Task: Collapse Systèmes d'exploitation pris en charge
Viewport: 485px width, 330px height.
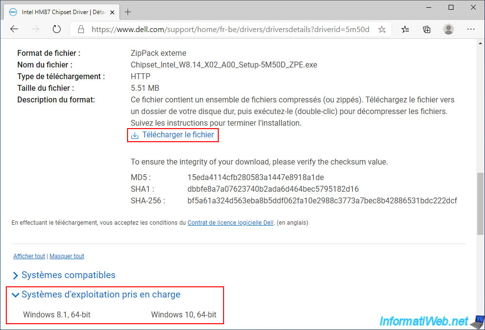Action: [100, 295]
